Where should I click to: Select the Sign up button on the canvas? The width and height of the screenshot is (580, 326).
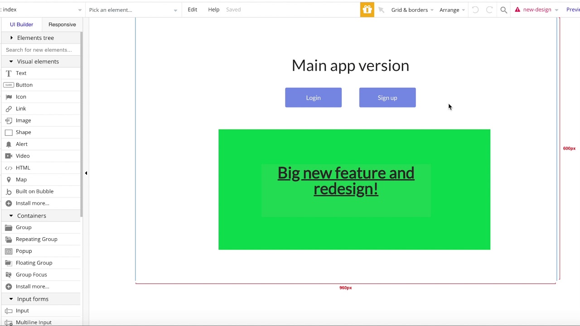(x=387, y=97)
